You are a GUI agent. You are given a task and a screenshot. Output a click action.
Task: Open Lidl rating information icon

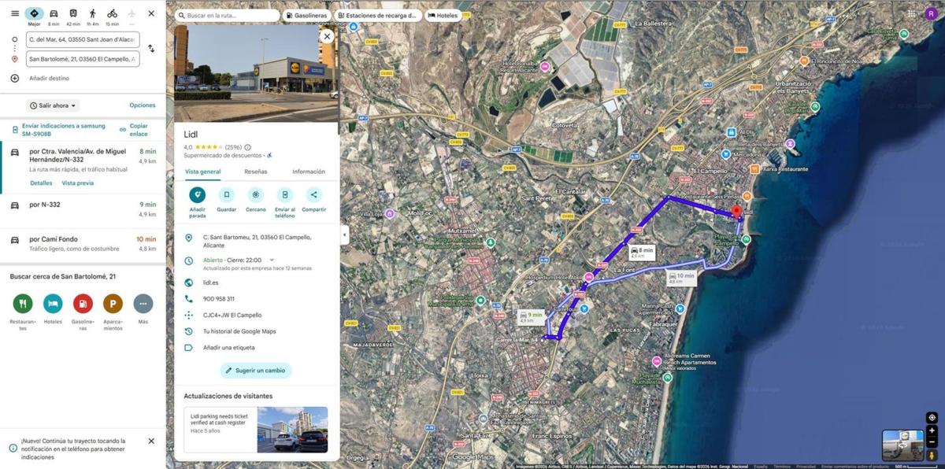tap(248, 147)
